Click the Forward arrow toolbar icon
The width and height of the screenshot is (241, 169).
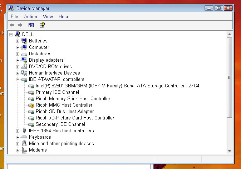(x=20, y=25)
